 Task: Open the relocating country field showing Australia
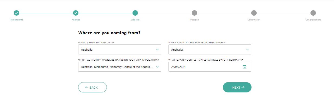pyautogui.click(x=210, y=50)
